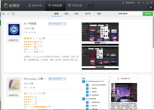Click the 1.0分 star rating

tap(35, 93)
